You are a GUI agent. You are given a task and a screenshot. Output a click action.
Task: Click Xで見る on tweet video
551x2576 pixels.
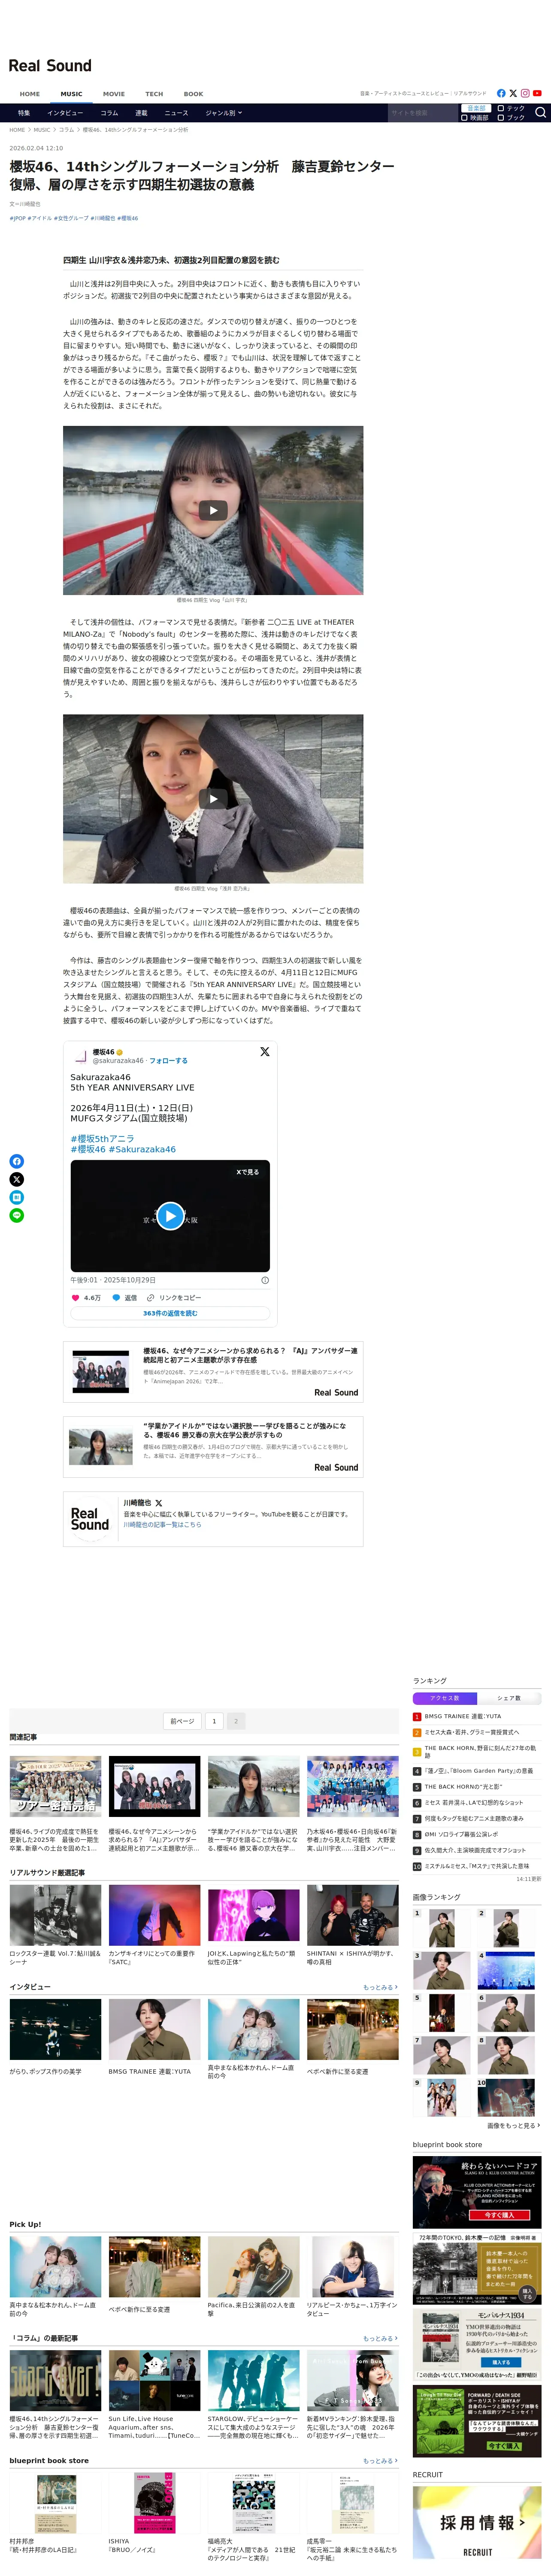pyautogui.click(x=247, y=1172)
